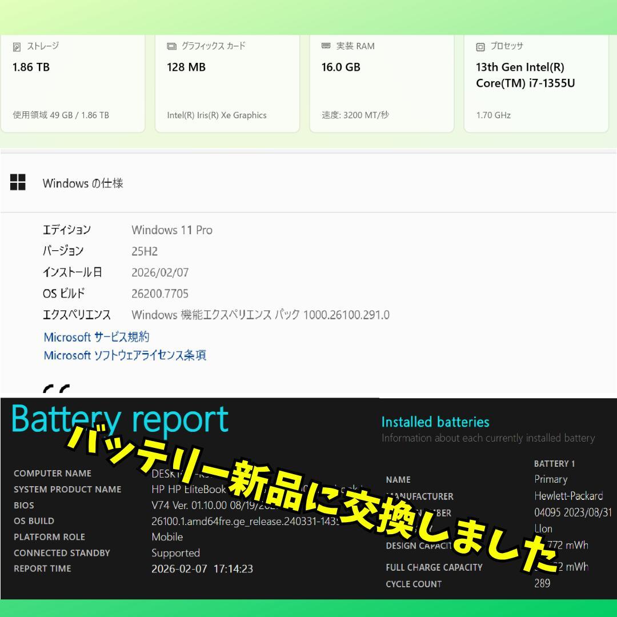Click the Installed batteries heading
This screenshot has height=617, width=617.
tap(435, 422)
